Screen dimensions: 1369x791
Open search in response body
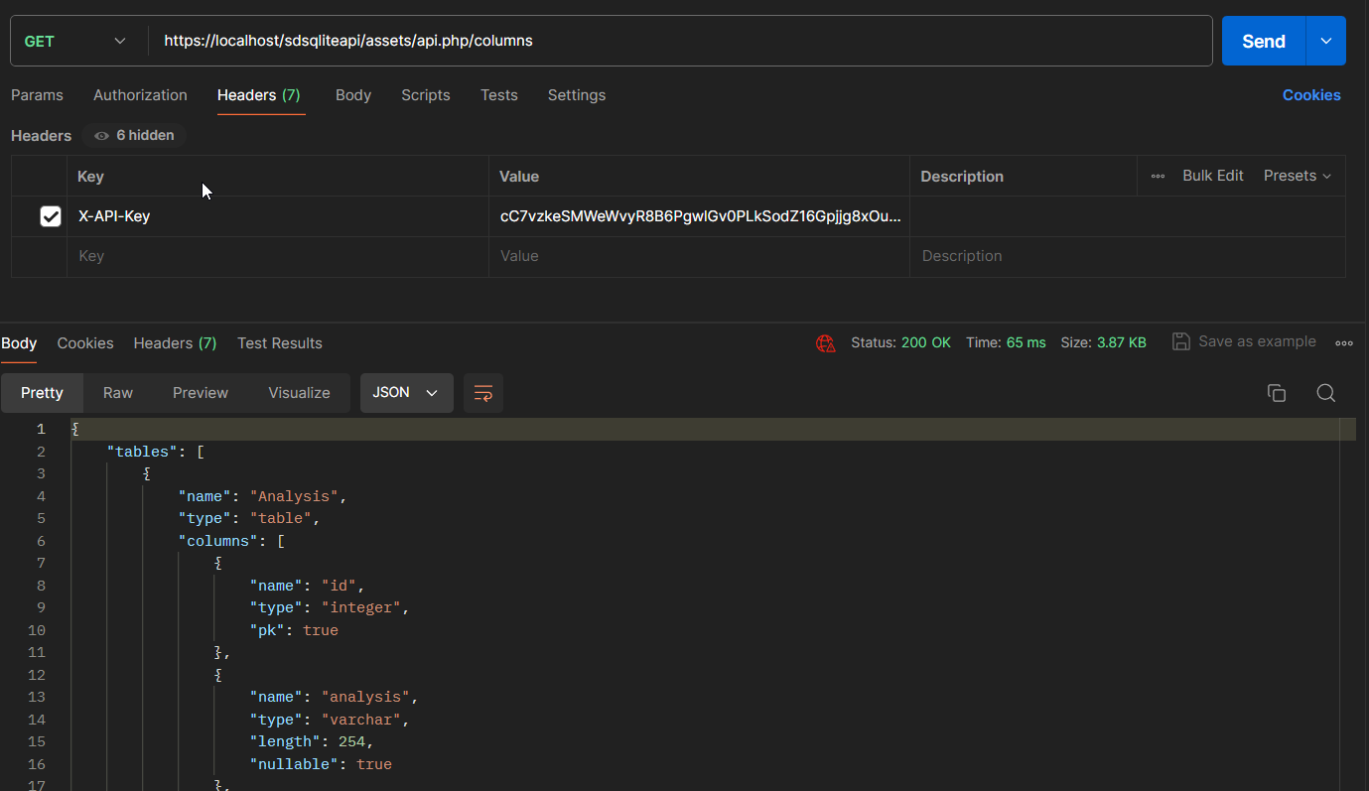(x=1325, y=393)
